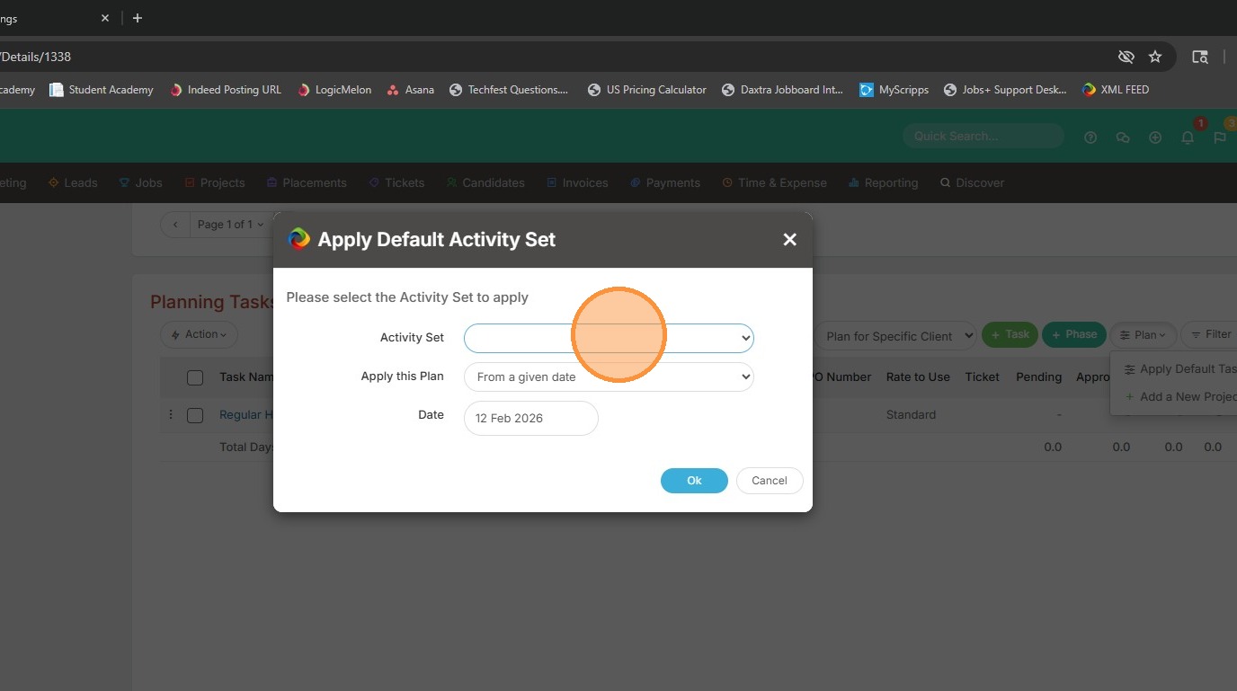Viewport: 1237px width, 691px height.
Task: Select Apply Default Tasks from the Plan menu
Action: pyautogui.click(x=1180, y=369)
